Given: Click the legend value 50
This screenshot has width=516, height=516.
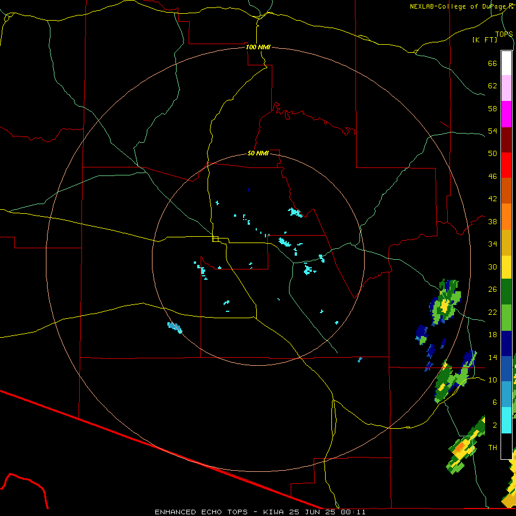Looking at the screenshot, I should [x=492, y=153].
